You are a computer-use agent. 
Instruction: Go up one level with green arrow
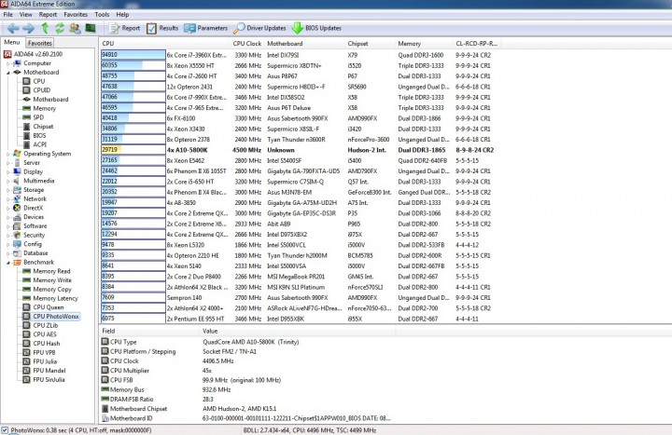coord(45,28)
